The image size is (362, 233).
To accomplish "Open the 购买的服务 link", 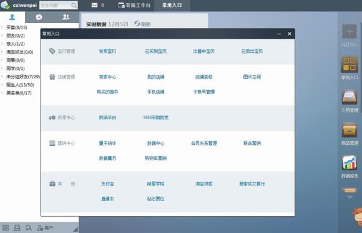I will coord(107,92).
